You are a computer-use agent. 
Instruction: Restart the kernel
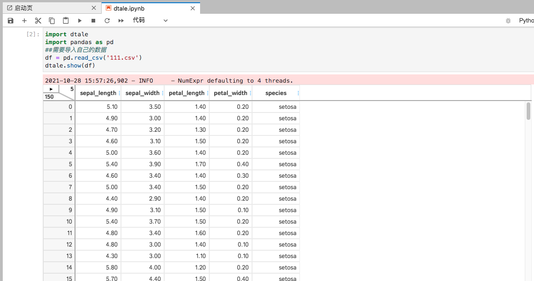coord(106,20)
